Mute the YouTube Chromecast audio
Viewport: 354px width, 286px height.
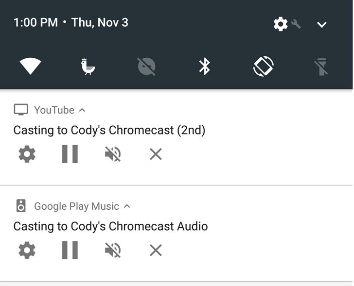point(113,154)
